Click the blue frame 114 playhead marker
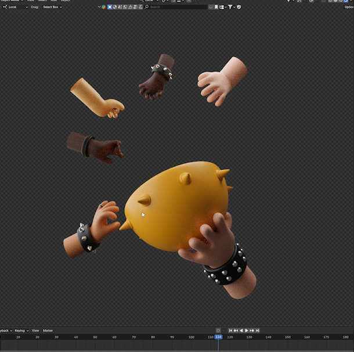Screen dimensions: 354x352 click(218, 337)
